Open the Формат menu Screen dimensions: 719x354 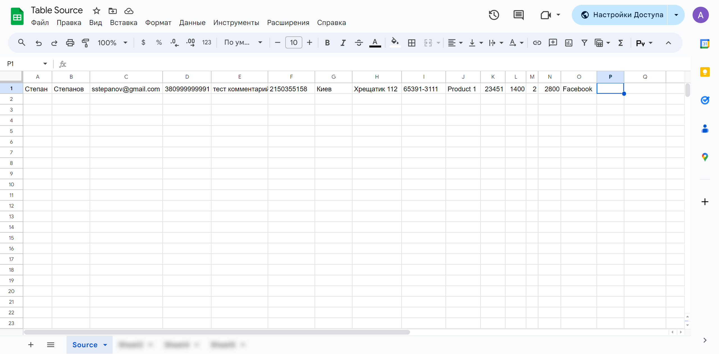click(x=158, y=22)
